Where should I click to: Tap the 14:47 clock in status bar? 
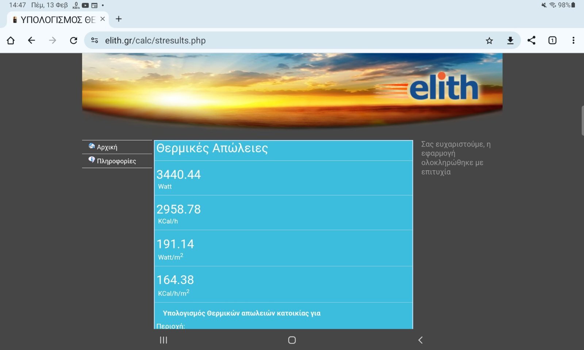(18, 5)
